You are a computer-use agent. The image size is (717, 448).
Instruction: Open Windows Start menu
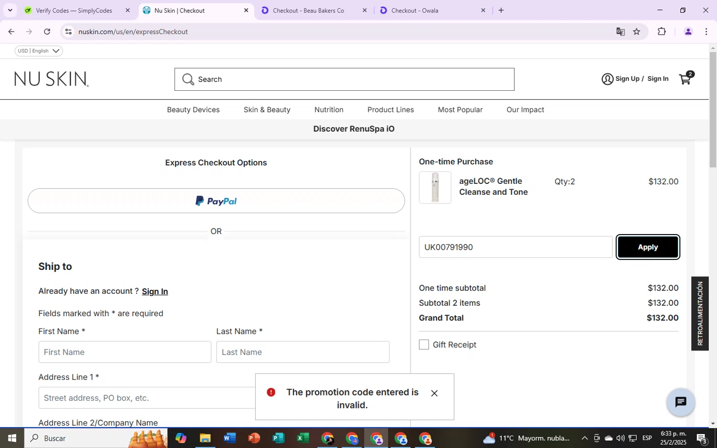click(12, 438)
